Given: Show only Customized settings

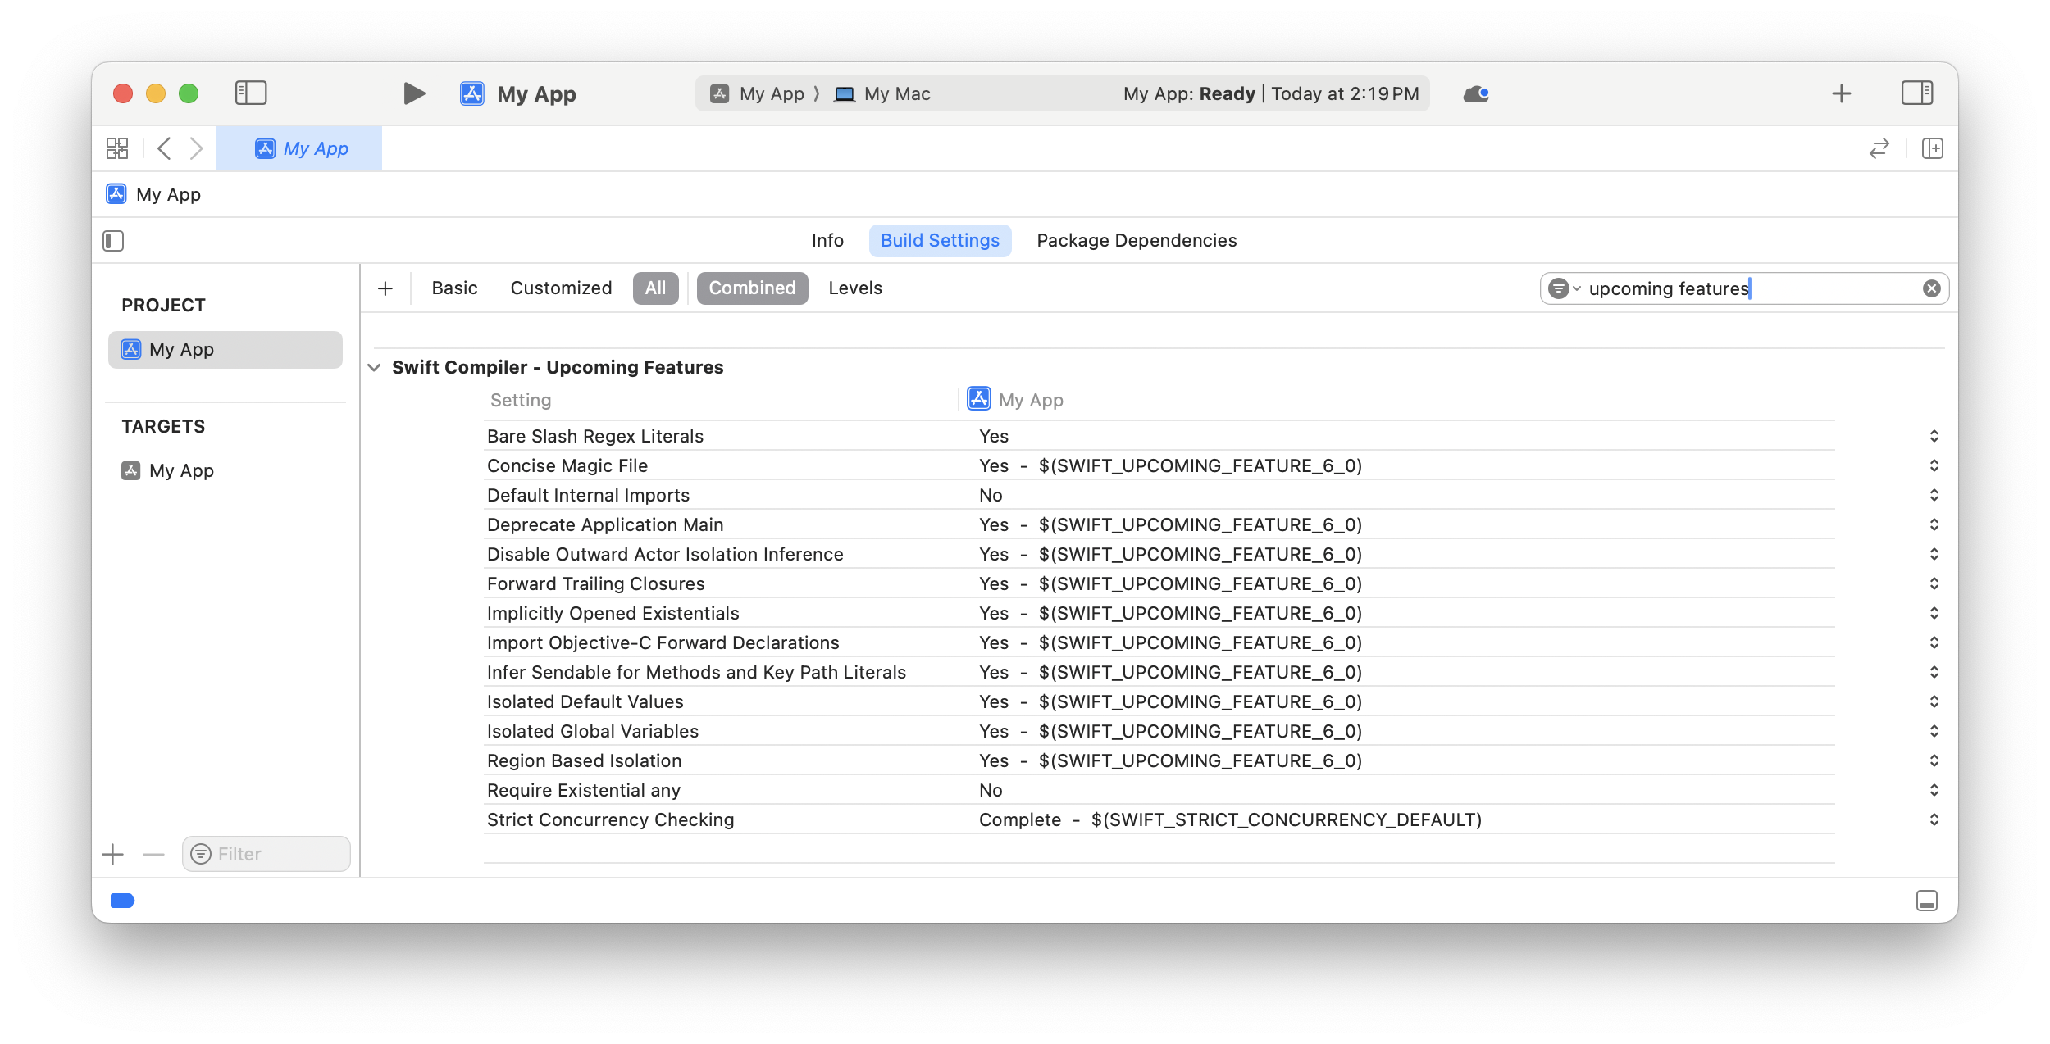Looking at the screenshot, I should (561, 288).
